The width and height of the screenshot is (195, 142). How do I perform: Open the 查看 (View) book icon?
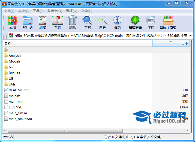[58, 20]
